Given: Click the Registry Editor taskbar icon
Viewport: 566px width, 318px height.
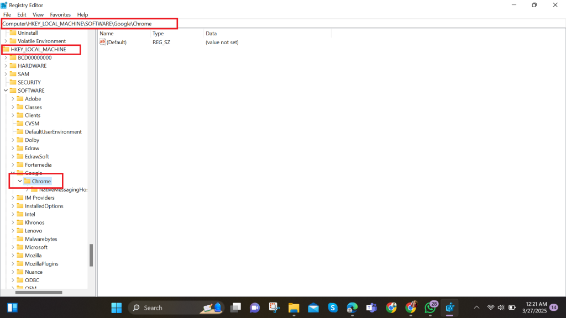Looking at the screenshot, I should [x=450, y=308].
